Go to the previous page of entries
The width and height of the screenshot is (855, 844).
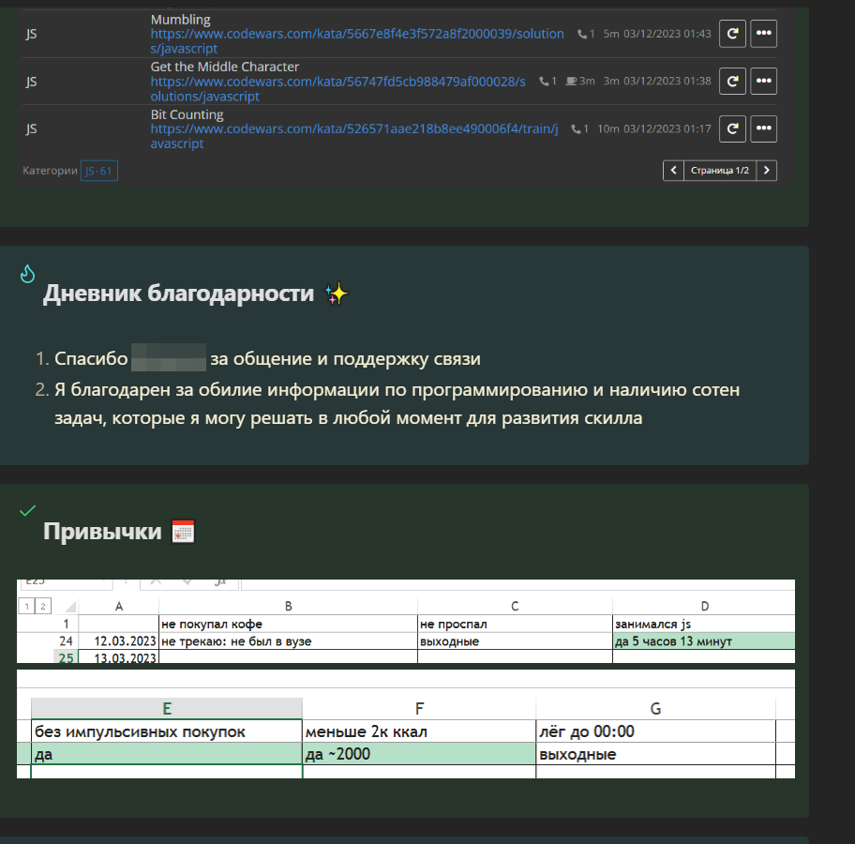click(x=673, y=171)
